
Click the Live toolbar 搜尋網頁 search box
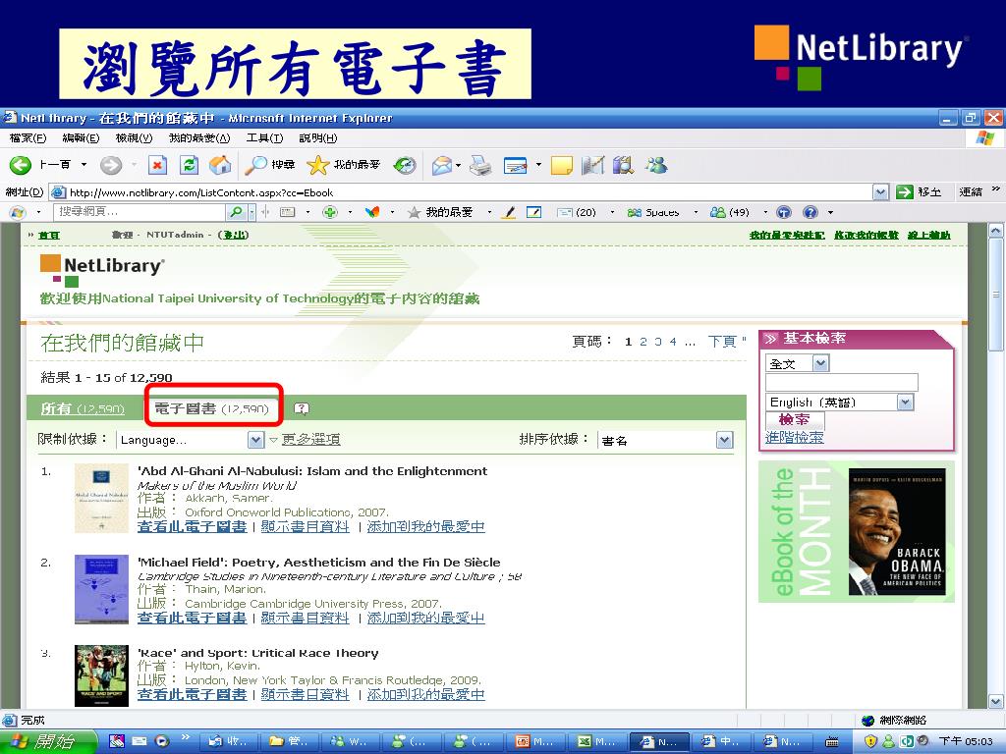point(140,212)
